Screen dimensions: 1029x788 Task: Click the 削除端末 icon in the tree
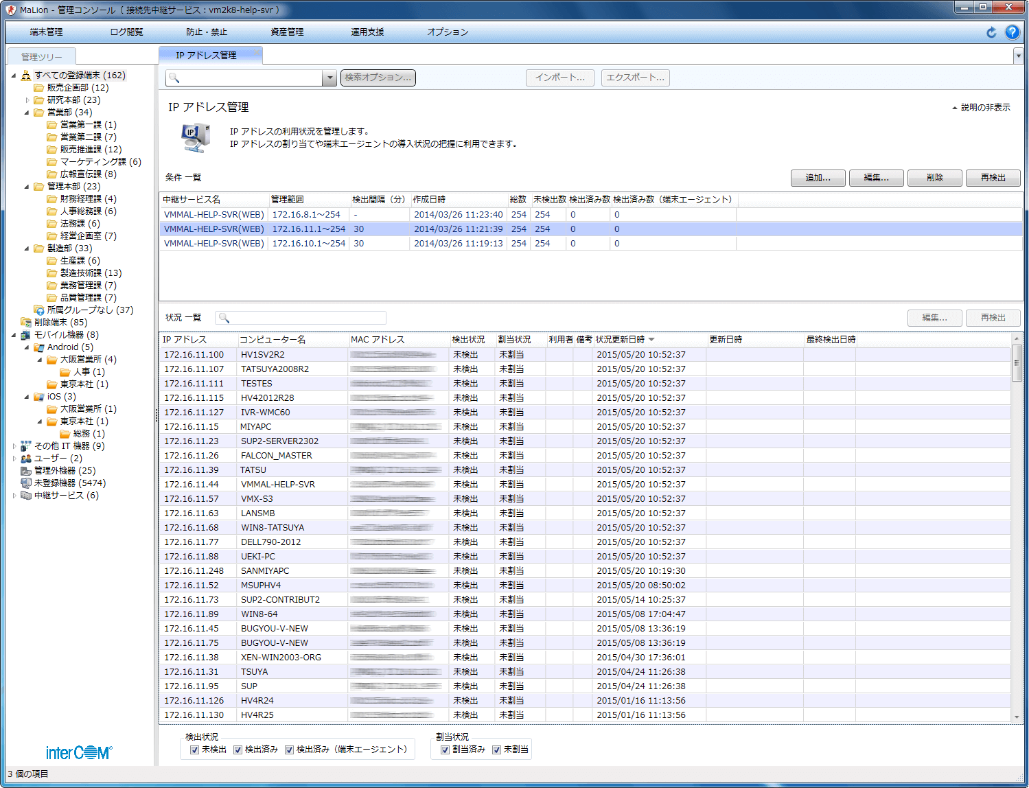[26, 323]
